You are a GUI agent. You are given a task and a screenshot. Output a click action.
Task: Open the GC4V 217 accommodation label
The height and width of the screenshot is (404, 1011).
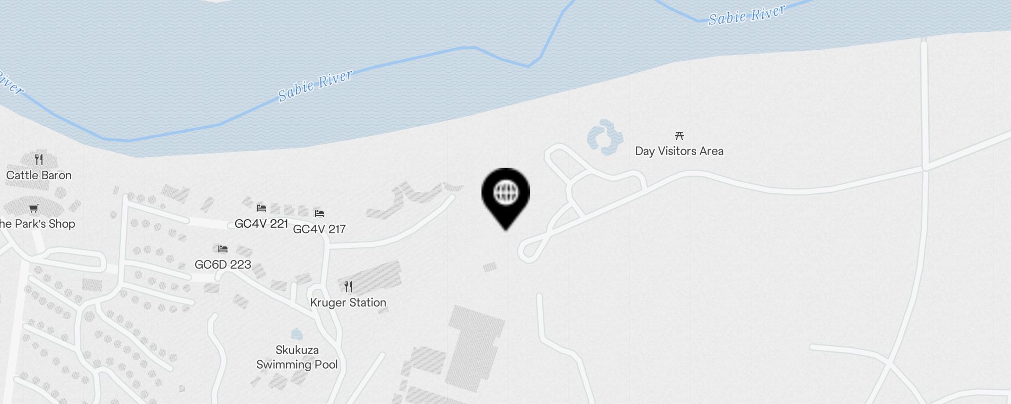coord(319,229)
